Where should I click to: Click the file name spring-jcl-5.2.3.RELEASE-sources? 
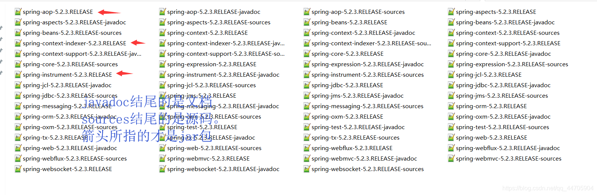211,85
